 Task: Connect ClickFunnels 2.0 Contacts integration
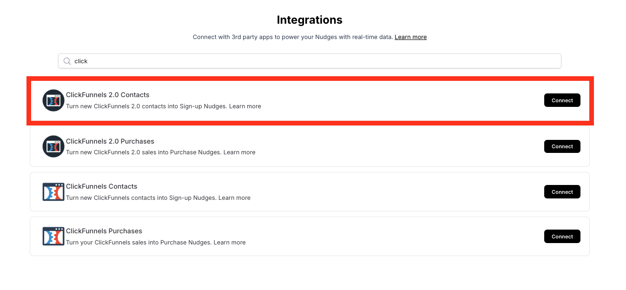point(562,100)
